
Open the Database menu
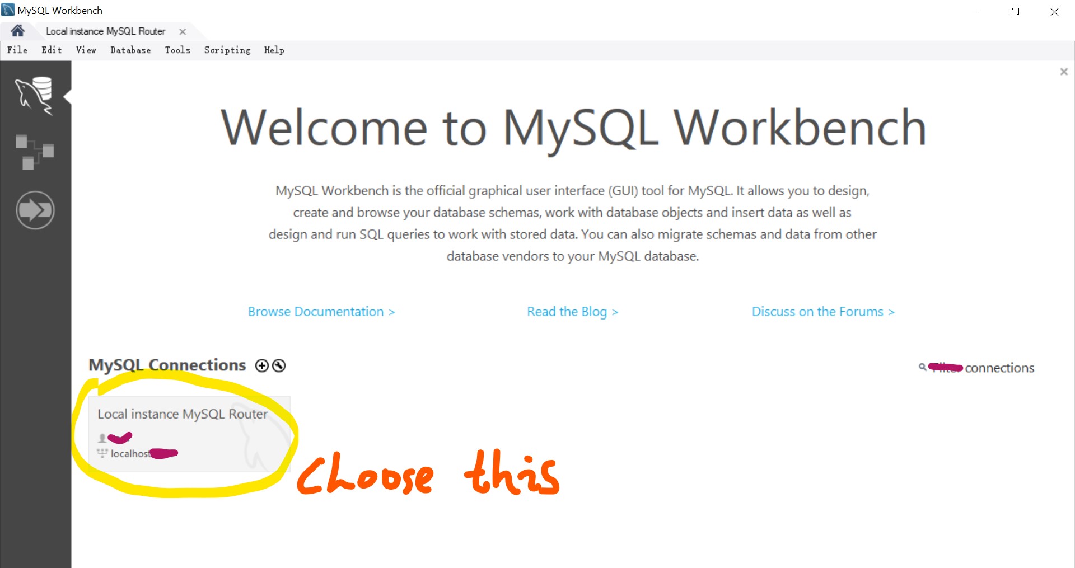tap(130, 50)
